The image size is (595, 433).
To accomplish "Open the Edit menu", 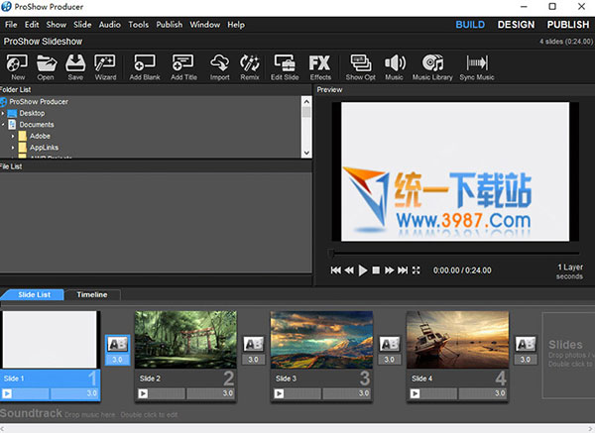I will (32, 25).
